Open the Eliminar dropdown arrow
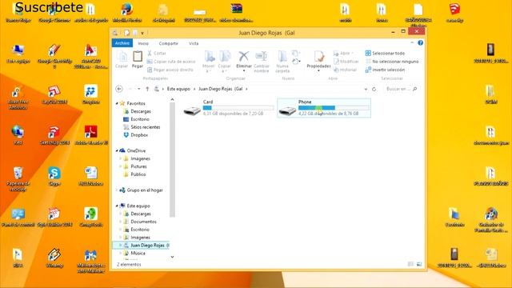The image size is (512, 288). coord(243,70)
